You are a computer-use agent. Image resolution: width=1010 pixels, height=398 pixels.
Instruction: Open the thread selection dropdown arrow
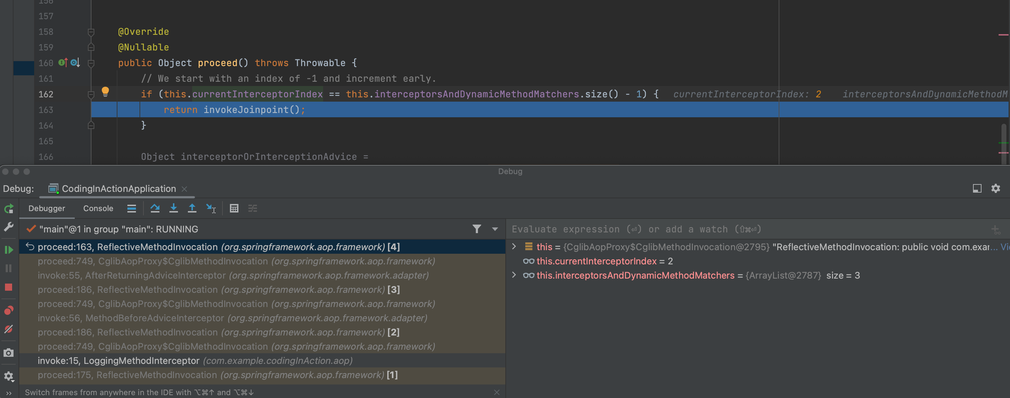(495, 229)
